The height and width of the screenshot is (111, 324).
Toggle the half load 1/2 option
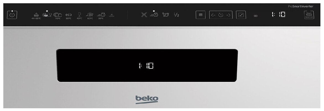[x=176, y=15]
